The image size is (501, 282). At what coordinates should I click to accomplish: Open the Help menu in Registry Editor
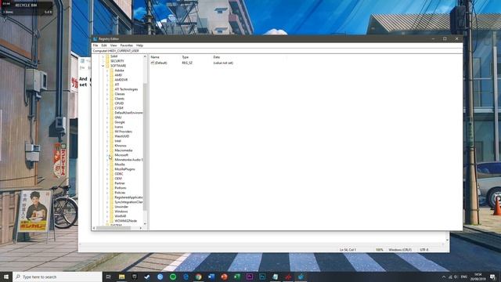pos(139,45)
